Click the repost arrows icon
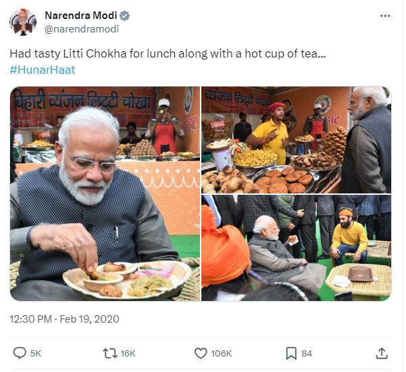 tap(110, 353)
